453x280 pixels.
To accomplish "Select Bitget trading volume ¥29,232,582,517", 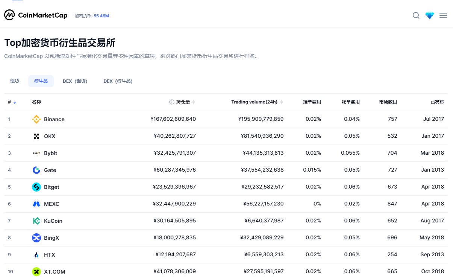I will (x=262, y=187).
